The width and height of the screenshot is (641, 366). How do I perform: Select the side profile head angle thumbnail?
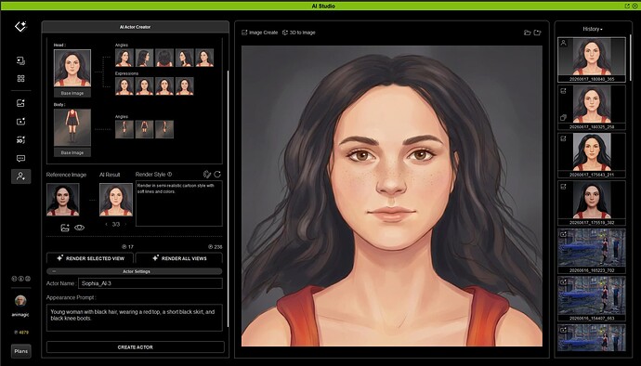(144, 58)
